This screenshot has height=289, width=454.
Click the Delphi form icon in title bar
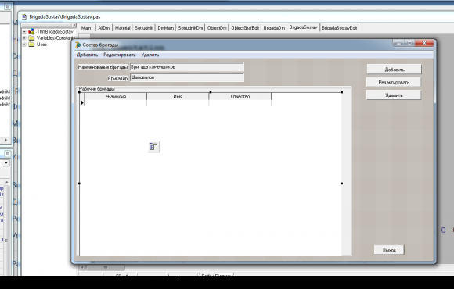point(78,45)
